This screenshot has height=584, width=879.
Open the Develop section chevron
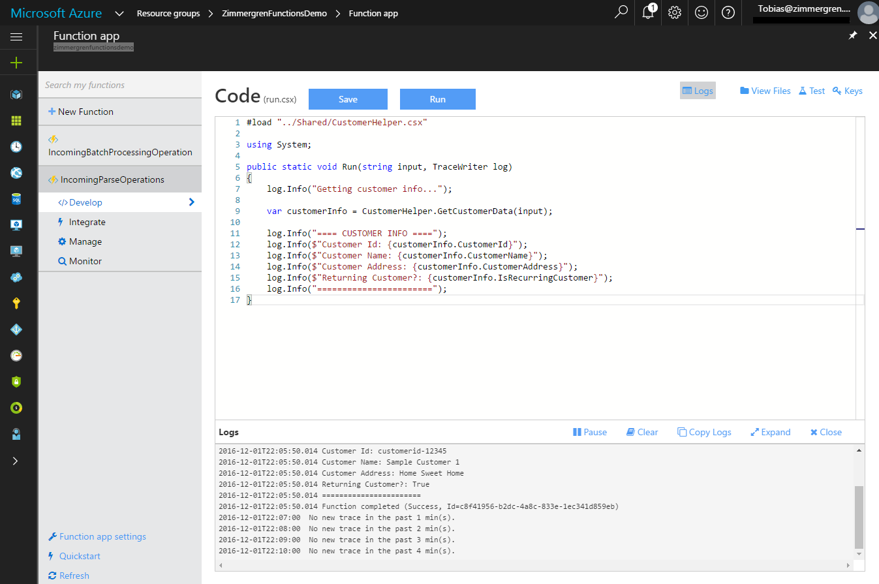coord(191,202)
